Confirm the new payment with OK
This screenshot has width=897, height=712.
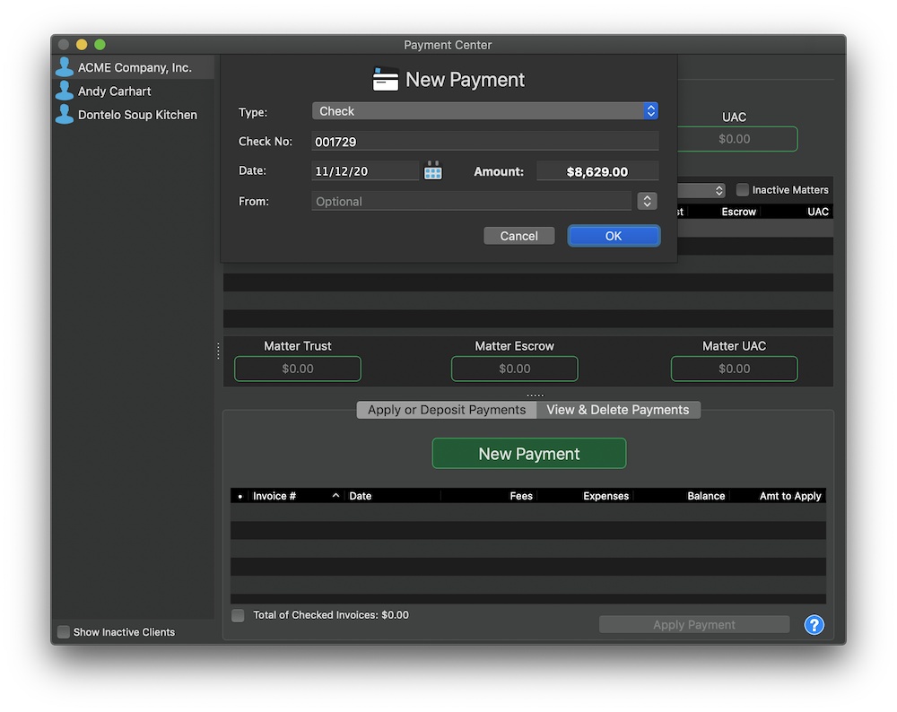pyautogui.click(x=614, y=236)
